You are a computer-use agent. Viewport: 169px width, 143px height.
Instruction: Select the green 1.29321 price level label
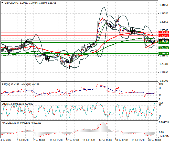click(164, 48)
